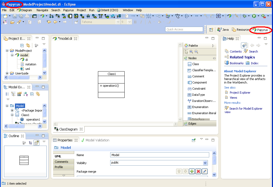273x187 pixels.
Task: Switch to the Java perspective
Action: 223,30
